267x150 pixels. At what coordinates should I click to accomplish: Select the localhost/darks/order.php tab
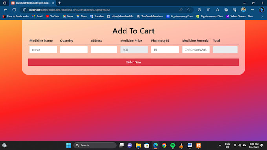32,3
